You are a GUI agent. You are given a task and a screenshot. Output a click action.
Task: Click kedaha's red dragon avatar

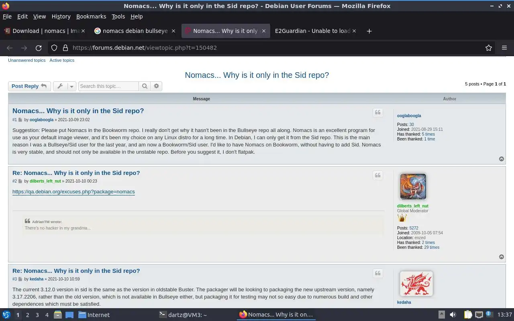[x=416, y=284]
